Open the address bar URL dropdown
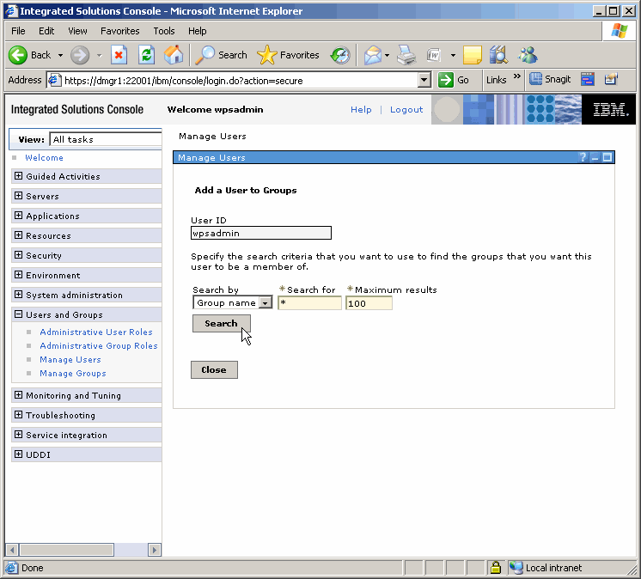 tap(424, 80)
